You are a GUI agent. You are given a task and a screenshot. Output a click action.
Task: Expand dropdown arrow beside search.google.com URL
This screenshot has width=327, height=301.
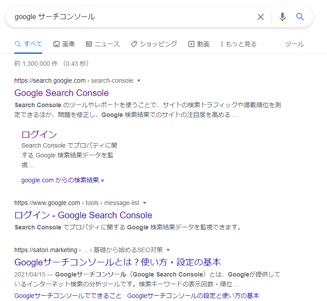point(139,81)
